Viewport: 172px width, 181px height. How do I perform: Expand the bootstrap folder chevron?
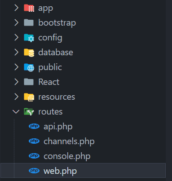click(x=16, y=22)
